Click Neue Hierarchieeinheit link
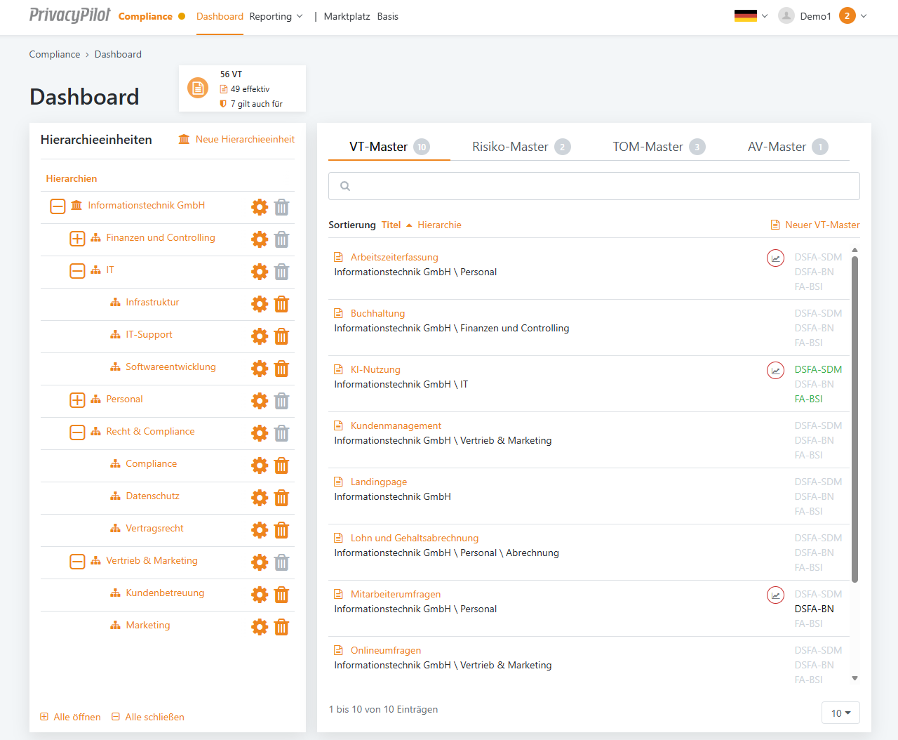 click(x=237, y=140)
